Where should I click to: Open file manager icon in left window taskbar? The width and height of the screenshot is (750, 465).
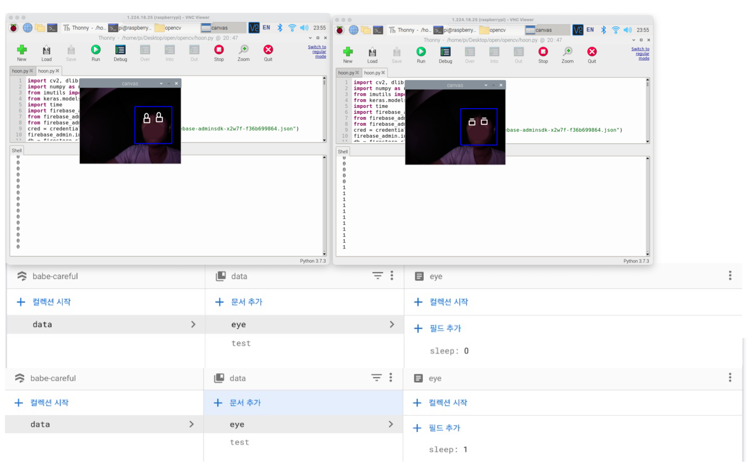[x=40, y=28]
